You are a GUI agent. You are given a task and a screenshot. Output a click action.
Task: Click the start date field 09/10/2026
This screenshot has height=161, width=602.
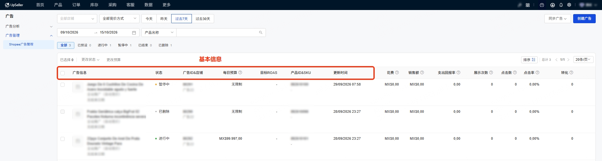click(69, 33)
